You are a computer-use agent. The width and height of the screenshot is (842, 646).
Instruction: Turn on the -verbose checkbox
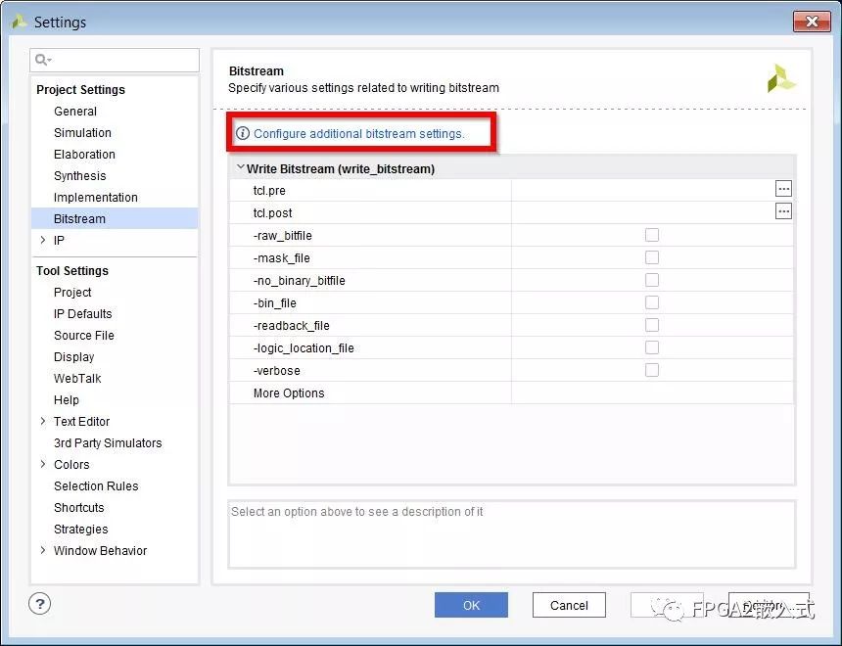(652, 371)
